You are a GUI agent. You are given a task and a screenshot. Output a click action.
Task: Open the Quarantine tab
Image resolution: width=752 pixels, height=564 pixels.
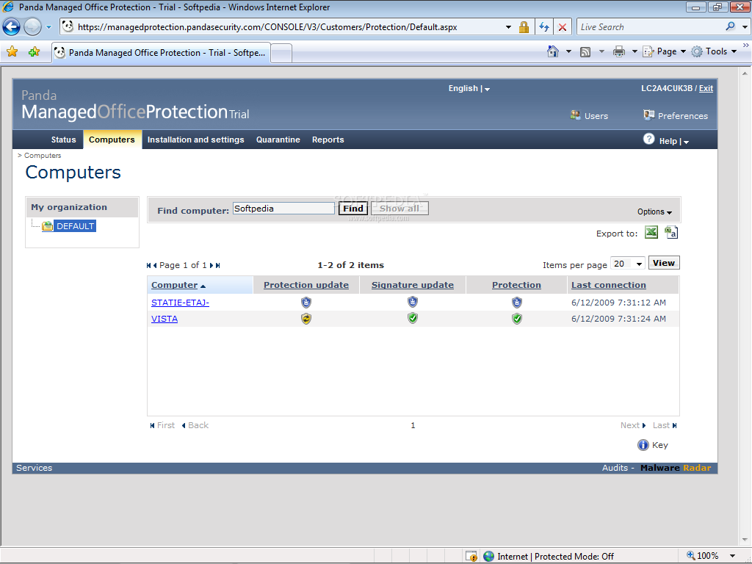pyautogui.click(x=278, y=140)
